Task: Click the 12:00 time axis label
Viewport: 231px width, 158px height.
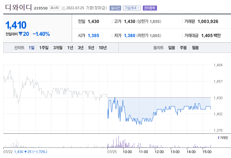Action: click(159, 152)
